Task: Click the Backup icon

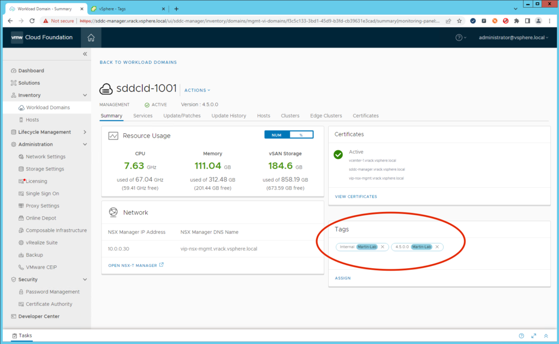Action: click(x=21, y=255)
